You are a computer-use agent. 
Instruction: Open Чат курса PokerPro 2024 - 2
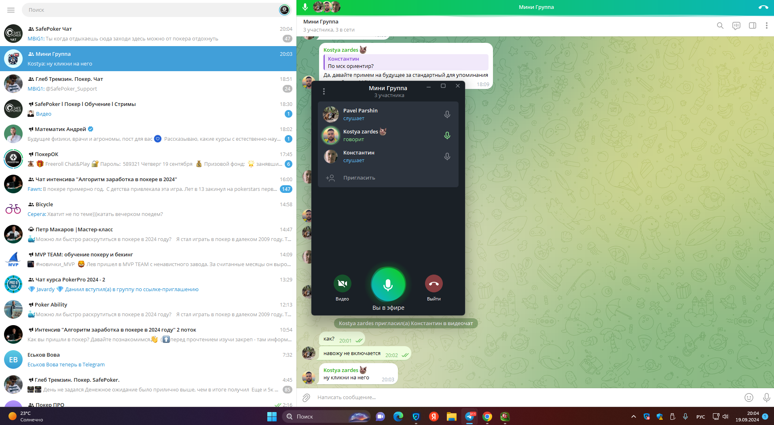148,284
